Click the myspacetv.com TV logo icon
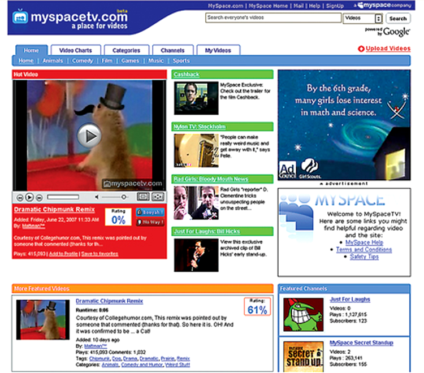Viewport: 424px width, 373px height. pos(20,18)
